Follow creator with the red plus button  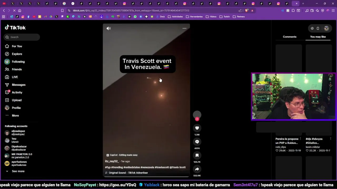coord(197,119)
